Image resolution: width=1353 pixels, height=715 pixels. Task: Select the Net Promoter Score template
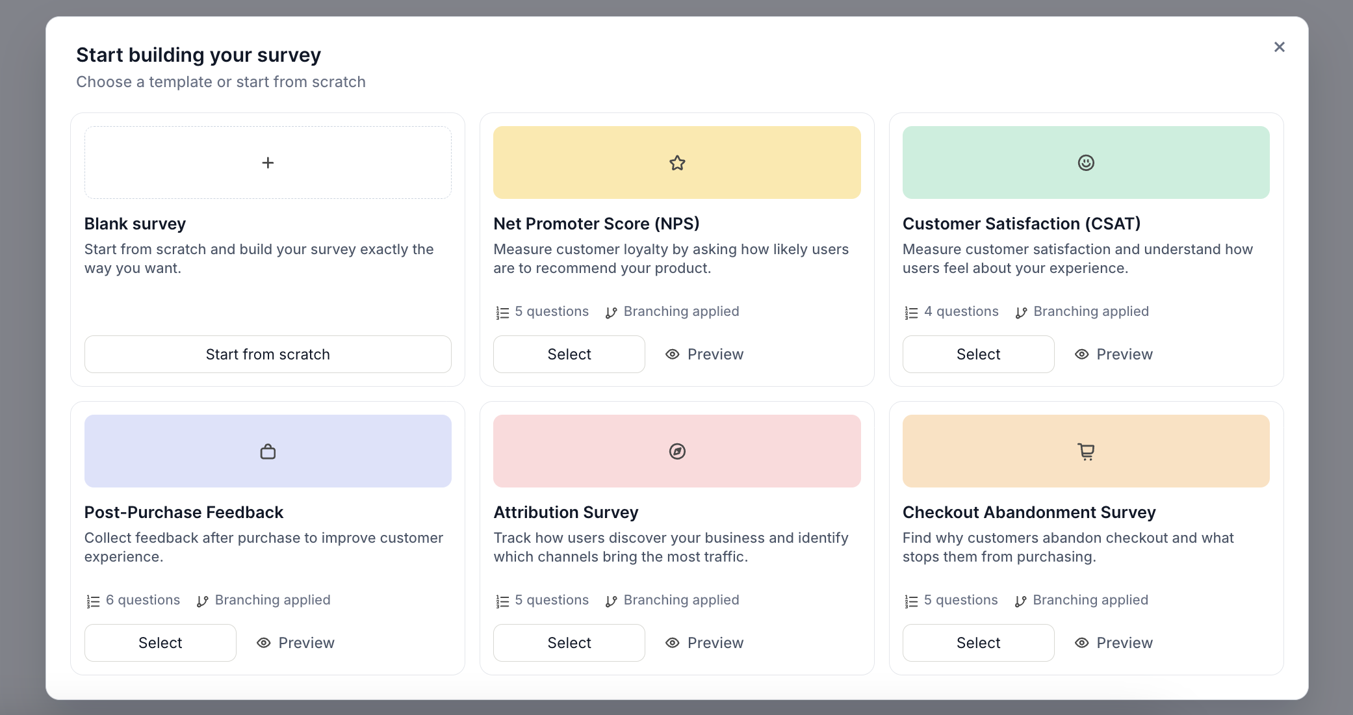point(569,354)
